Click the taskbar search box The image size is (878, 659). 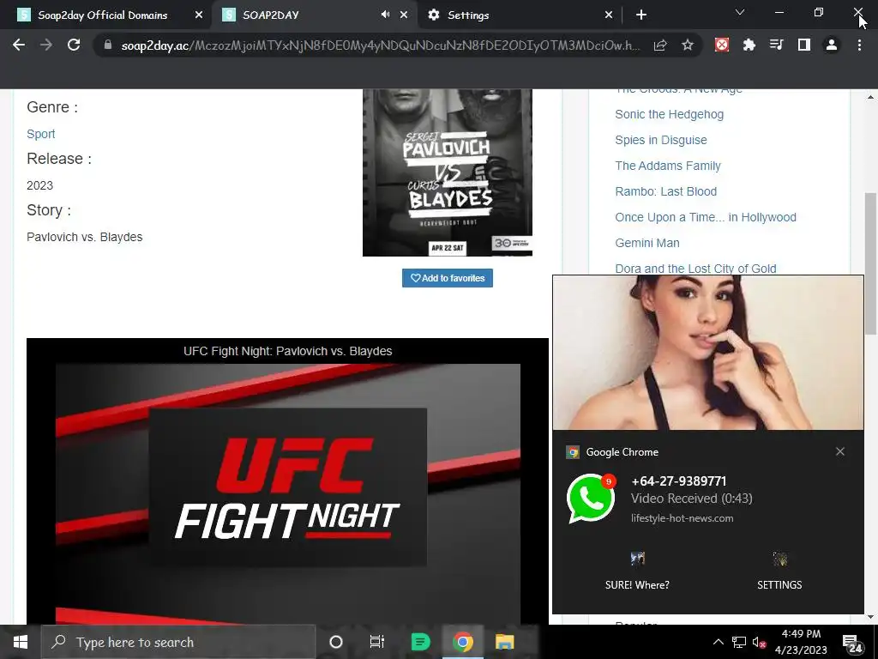(178, 642)
